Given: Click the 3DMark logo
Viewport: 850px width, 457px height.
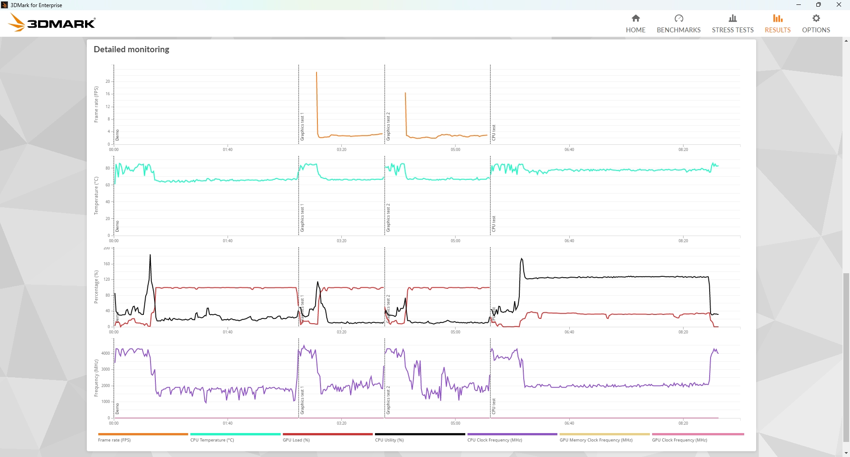Looking at the screenshot, I should [52, 23].
